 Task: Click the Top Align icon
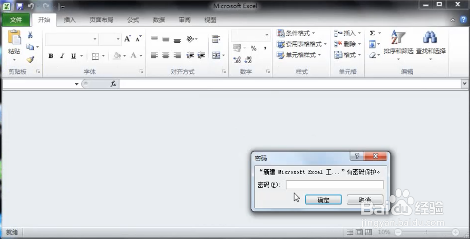154,39
